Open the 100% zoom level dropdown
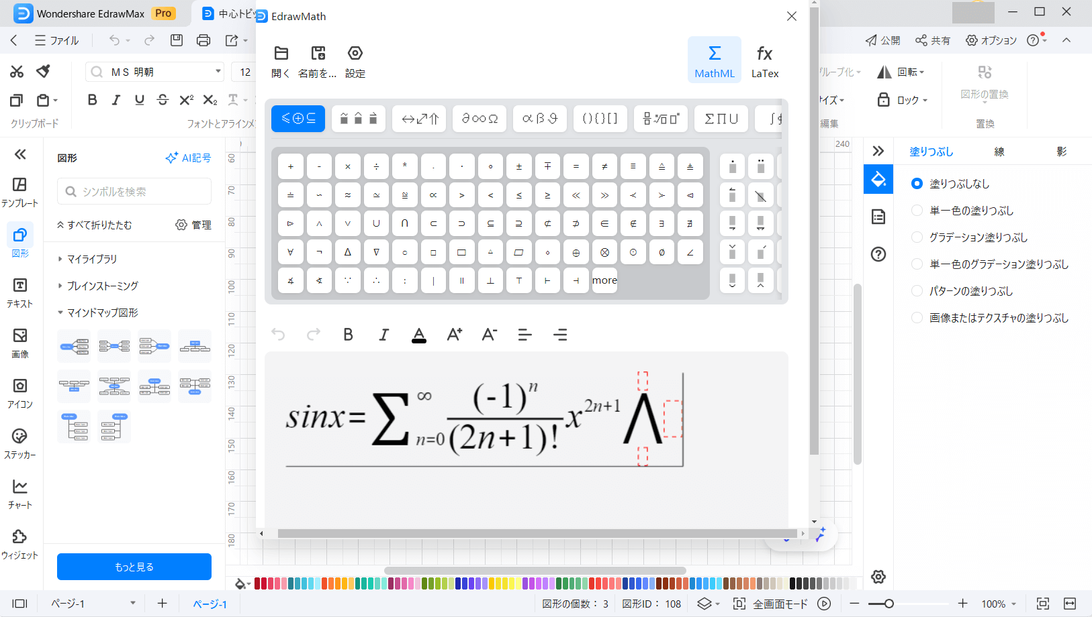Image resolution: width=1092 pixels, height=617 pixels. click(x=999, y=604)
